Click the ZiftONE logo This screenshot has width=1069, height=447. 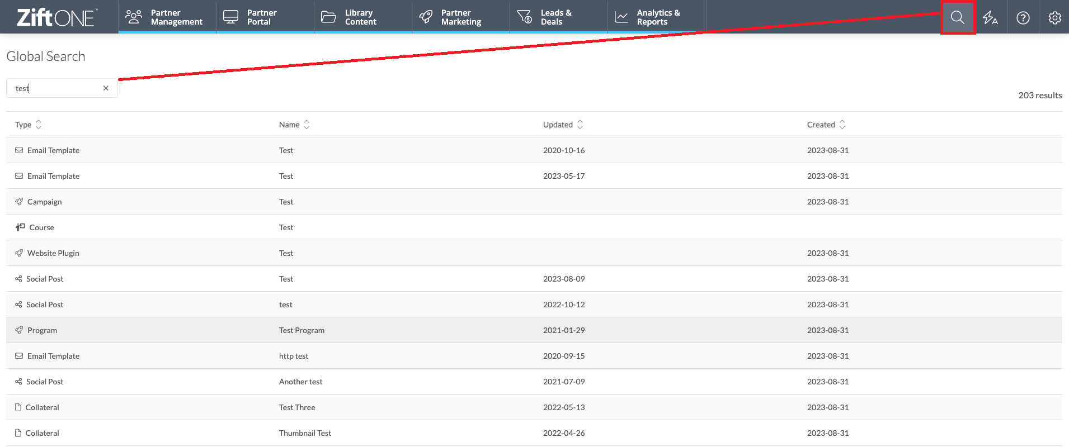[x=56, y=18]
